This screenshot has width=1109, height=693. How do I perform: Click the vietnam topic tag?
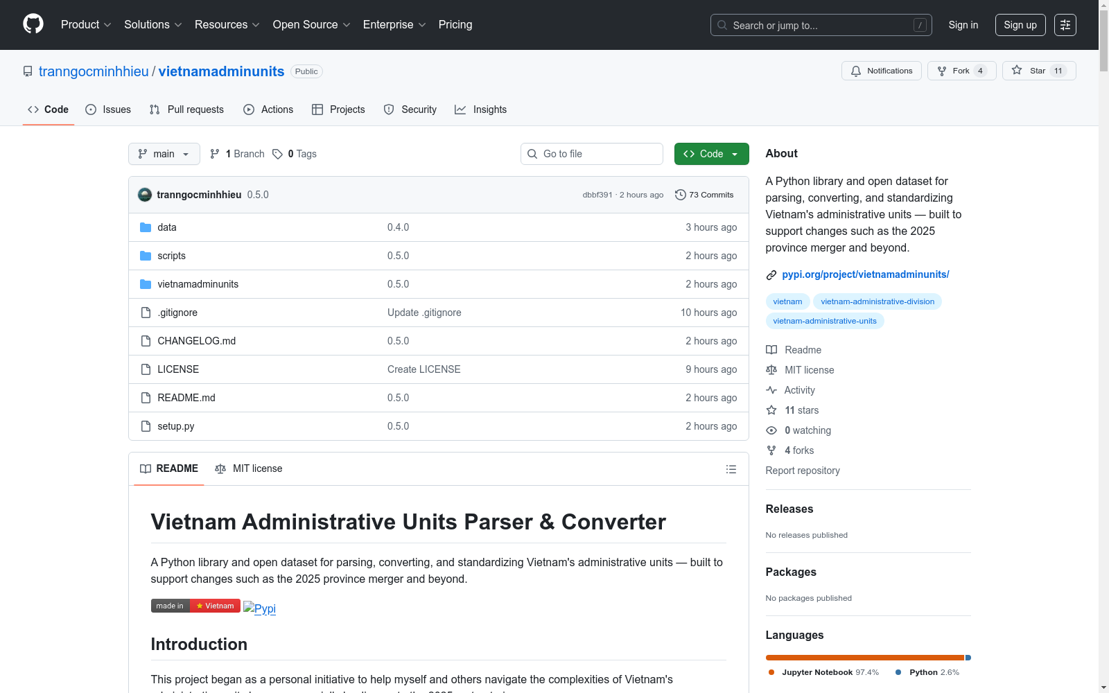(787, 301)
